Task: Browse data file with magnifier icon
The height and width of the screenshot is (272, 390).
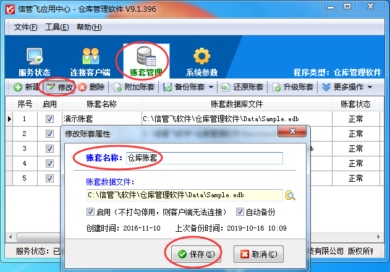Action: click(x=290, y=195)
